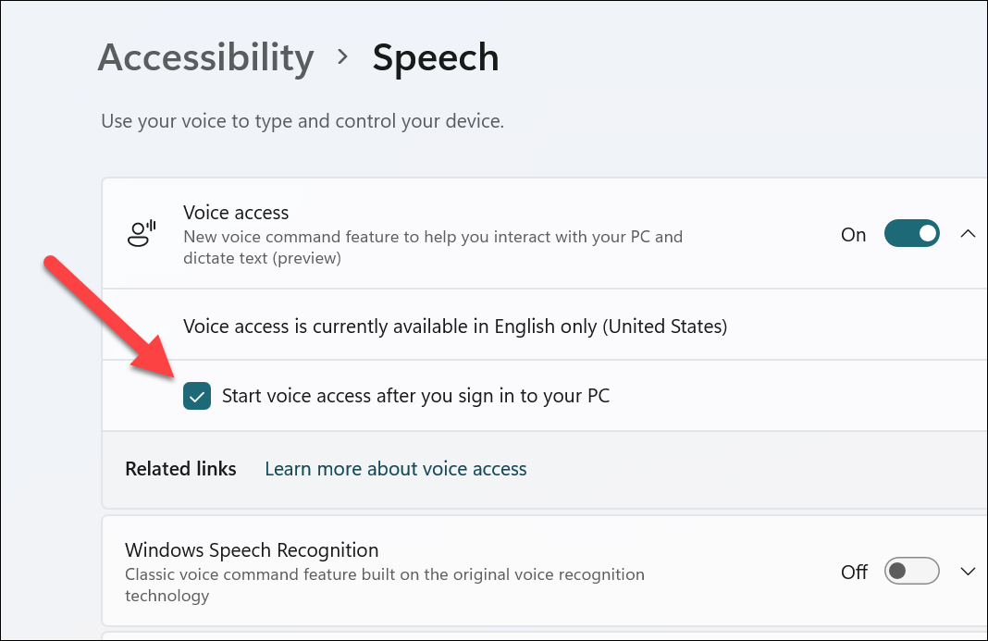Click the arrow between Accessibility and Speech
Image resolution: width=988 pixels, height=641 pixels.
click(341, 57)
